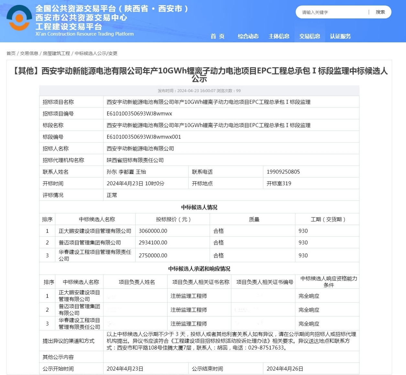This screenshot has width=406, height=375.
Task: Select second candidate 普迈项目管理集团有限公司
Action: (x=90, y=243)
